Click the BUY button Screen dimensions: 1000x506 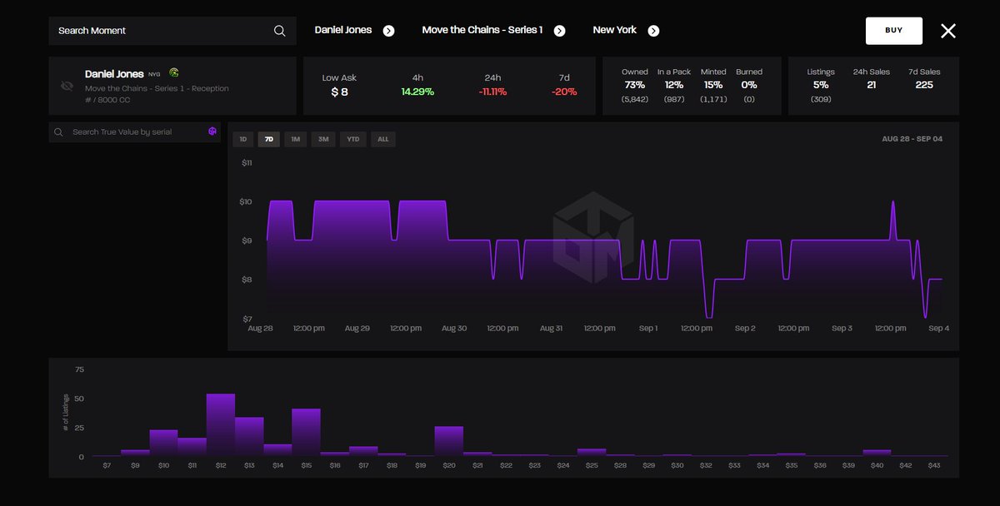click(894, 31)
